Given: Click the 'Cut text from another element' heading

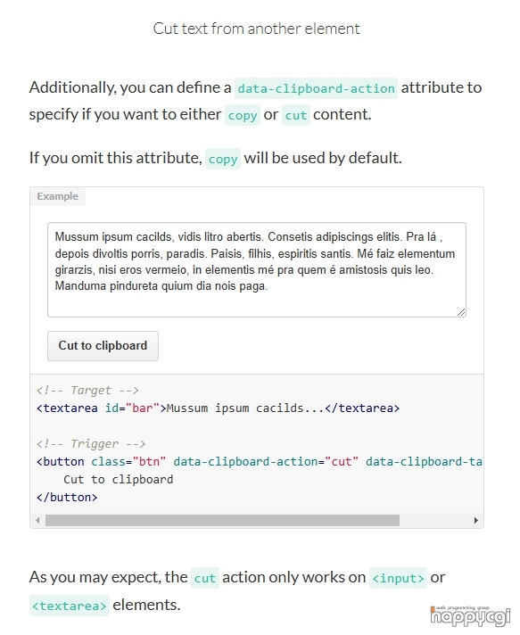Looking at the screenshot, I should [256, 29].
